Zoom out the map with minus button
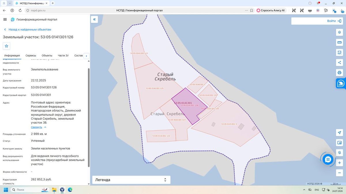Screen dimensions: 346x194 [x=339, y=173]
